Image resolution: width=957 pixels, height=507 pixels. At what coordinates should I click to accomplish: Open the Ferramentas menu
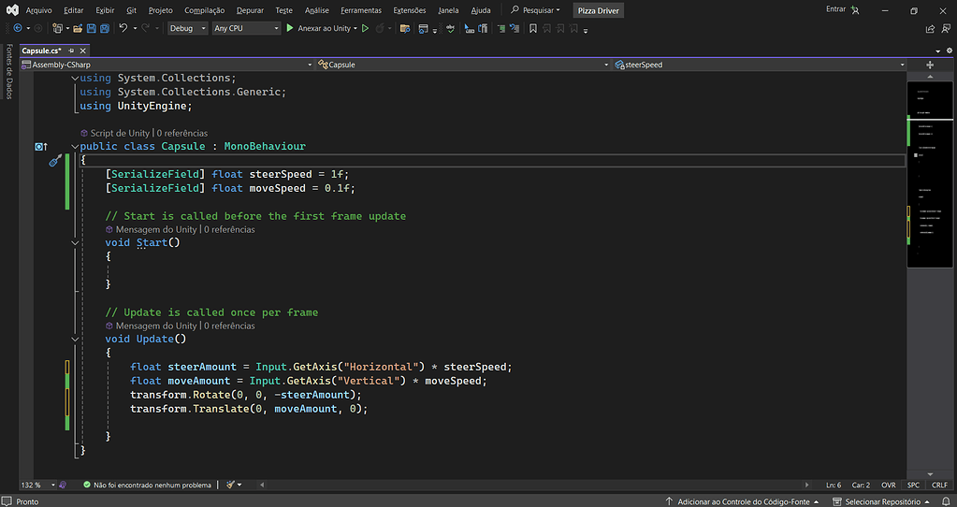point(360,10)
